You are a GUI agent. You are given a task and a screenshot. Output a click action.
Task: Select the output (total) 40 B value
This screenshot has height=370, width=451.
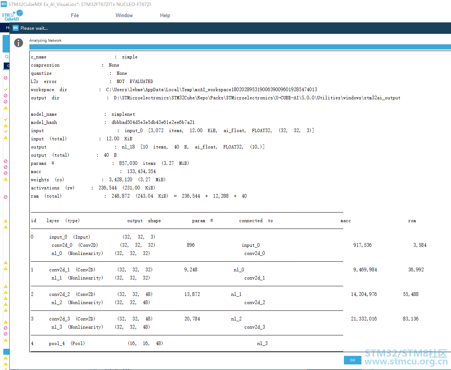click(x=110, y=155)
